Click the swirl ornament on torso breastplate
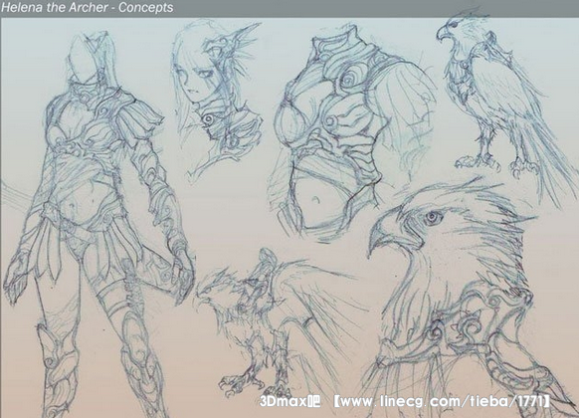579x418 pixels. point(351,79)
